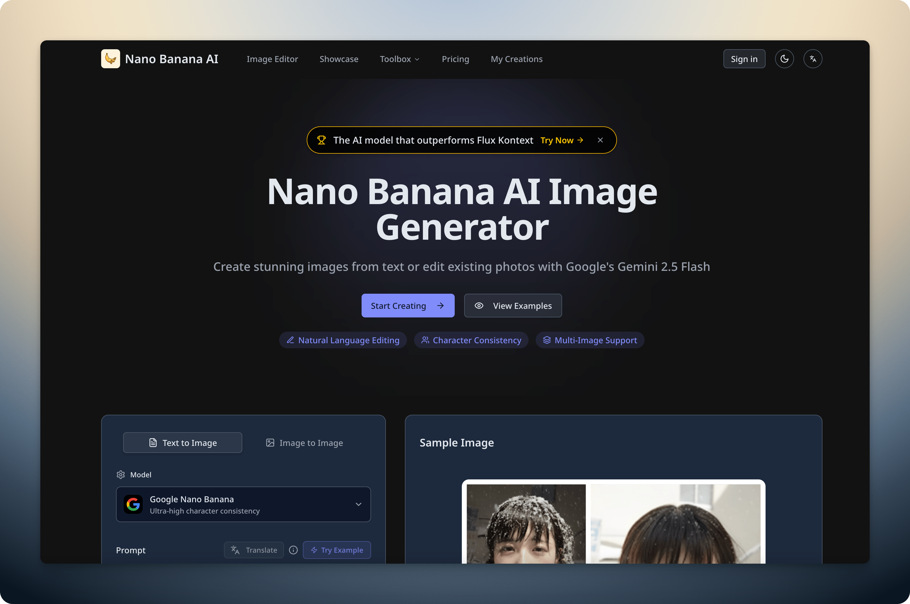The width and height of the screenshot is (910, 604).
Task: Open the Image Editor page
Action: point(272,59)
